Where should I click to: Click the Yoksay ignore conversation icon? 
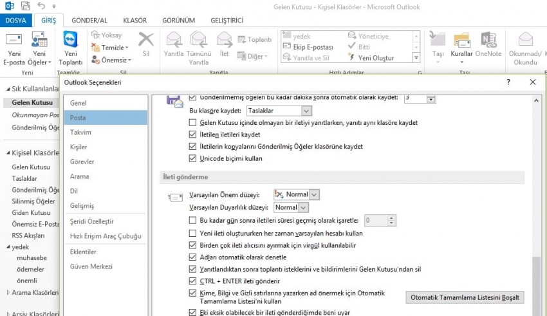(x=96, y=35)
